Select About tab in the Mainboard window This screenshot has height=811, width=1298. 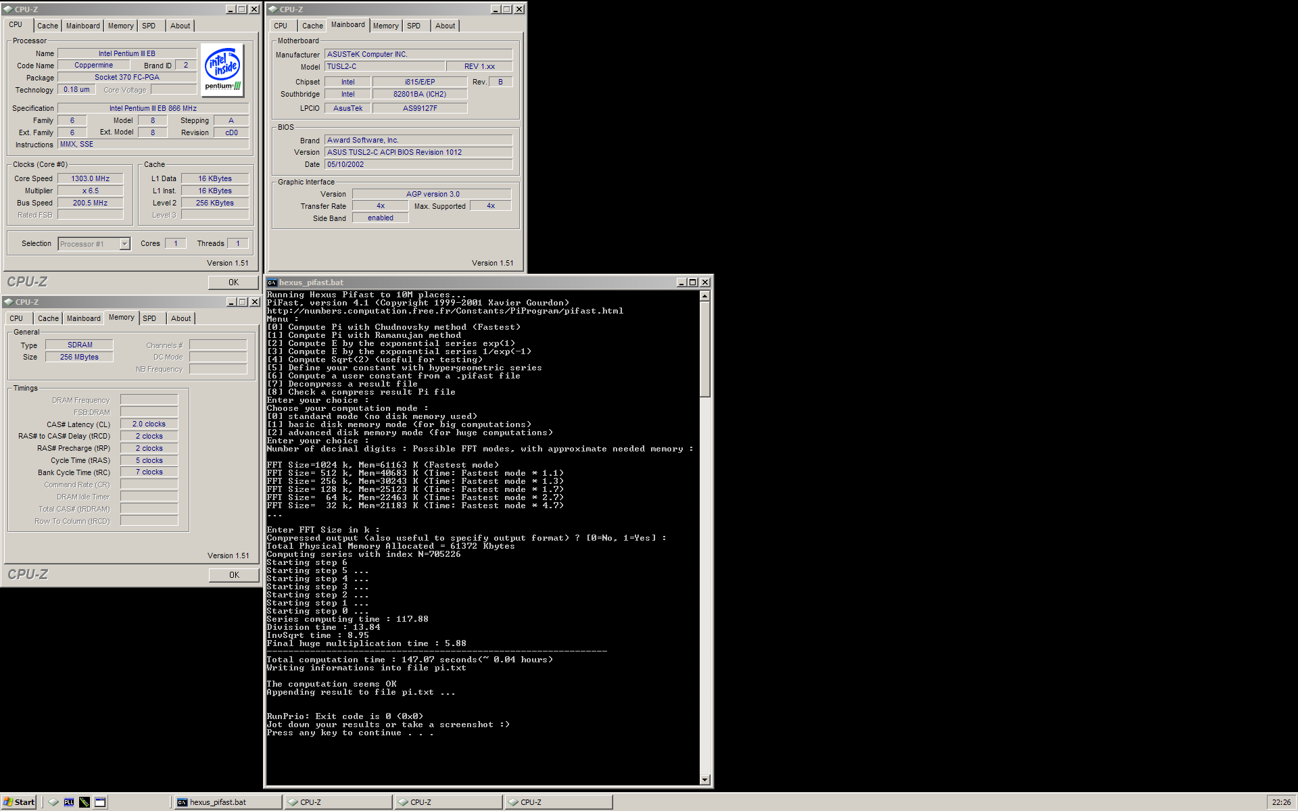point(445,26)
